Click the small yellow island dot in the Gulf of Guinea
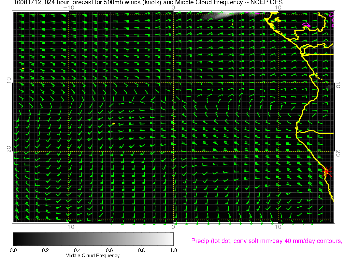 point(232,24)
